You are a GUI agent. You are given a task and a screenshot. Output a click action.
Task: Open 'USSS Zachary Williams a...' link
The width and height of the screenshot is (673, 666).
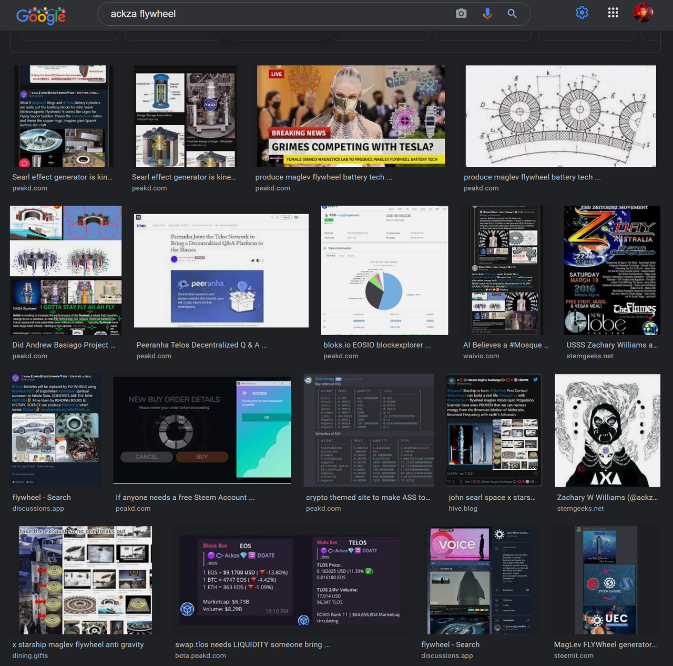(612, 345)
